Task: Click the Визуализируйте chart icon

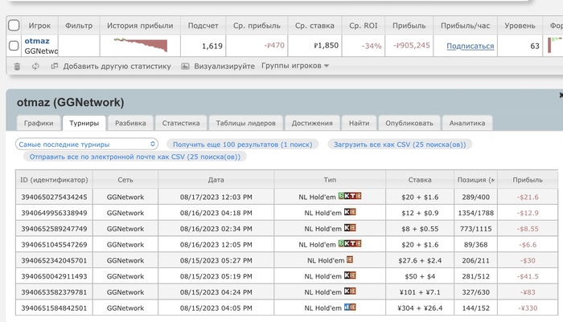Action: tap(185, 67)
